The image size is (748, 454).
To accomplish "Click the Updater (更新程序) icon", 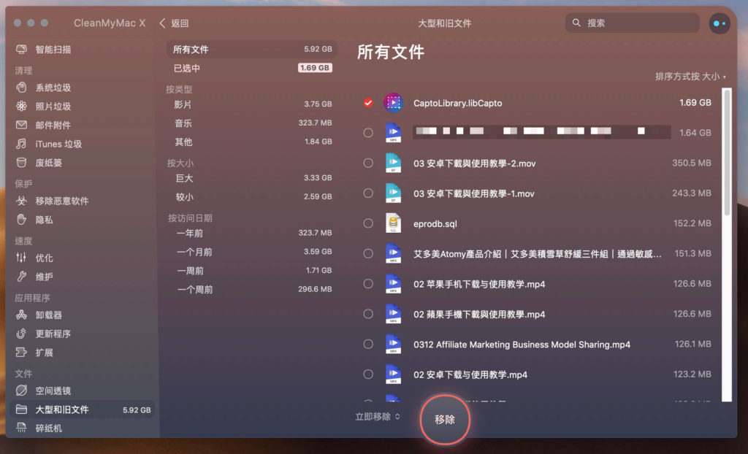I will point(21,334).
